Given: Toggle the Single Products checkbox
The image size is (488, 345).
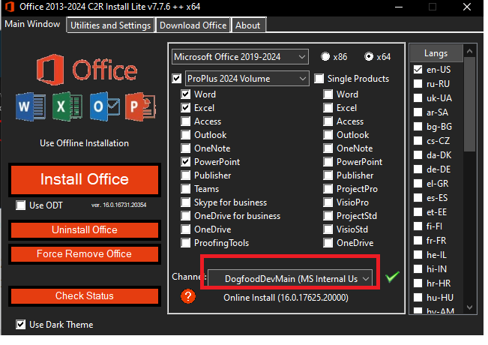Looking at the screenshot, I should point(319,79).
